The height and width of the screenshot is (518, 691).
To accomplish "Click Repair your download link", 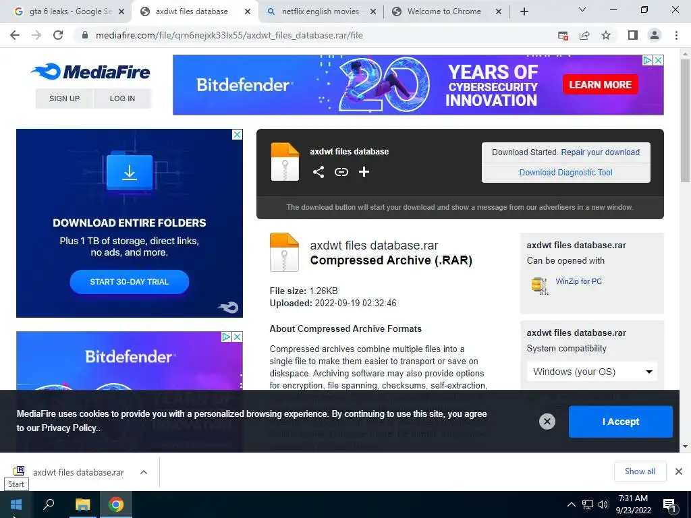I will click(600, 152).
